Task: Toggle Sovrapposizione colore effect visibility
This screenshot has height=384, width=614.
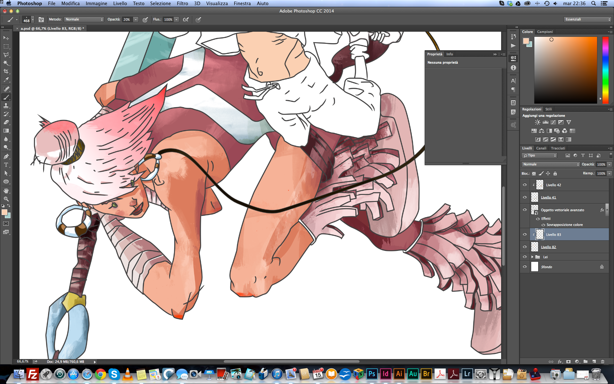Action: pos(543,225)
